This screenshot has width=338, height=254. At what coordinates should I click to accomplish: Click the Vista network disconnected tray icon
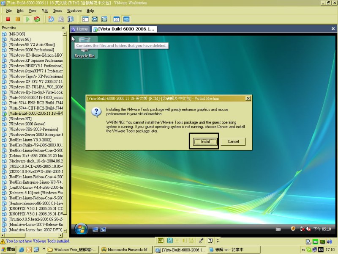[x=302, y=229]
